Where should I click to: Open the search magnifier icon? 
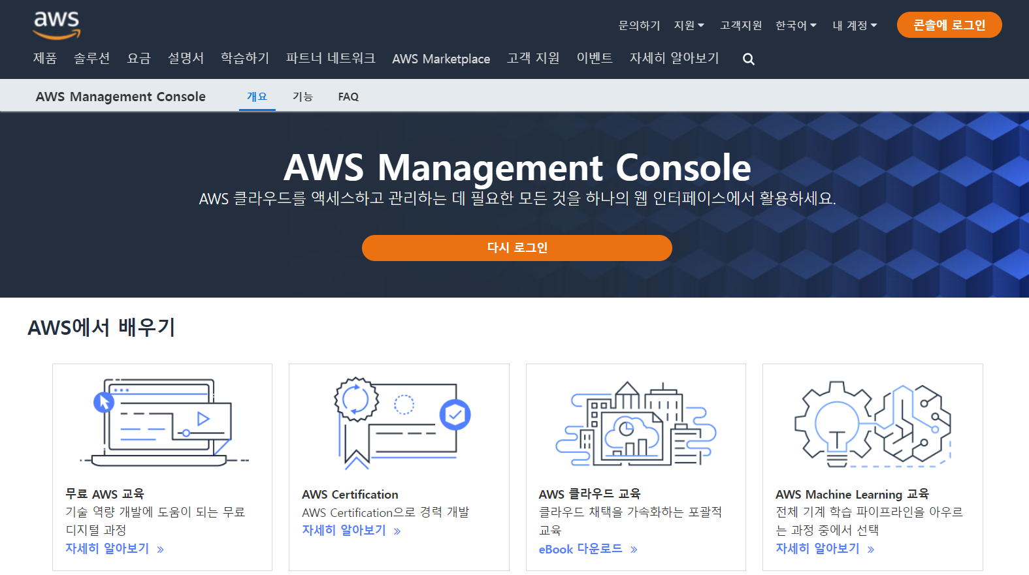(x=749, y=59)
